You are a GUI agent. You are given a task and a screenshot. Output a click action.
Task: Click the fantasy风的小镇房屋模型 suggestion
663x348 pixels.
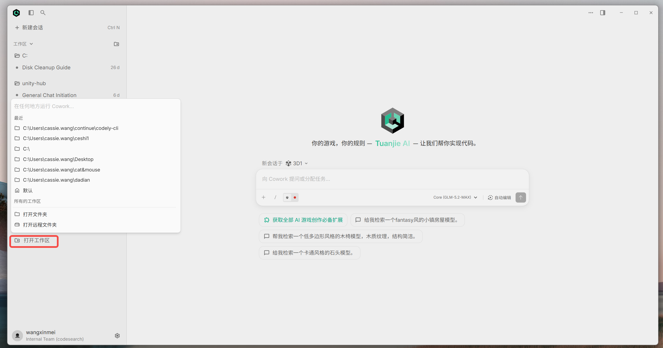pos(408,220)
